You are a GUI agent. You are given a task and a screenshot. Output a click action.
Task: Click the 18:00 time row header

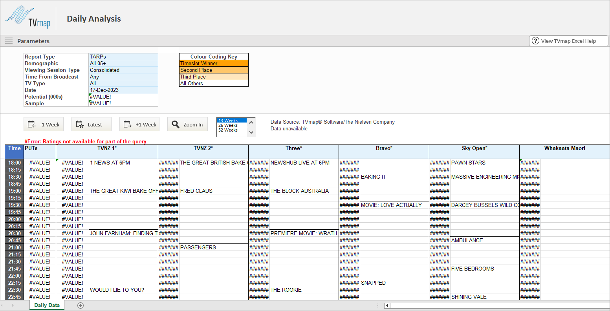14,163
